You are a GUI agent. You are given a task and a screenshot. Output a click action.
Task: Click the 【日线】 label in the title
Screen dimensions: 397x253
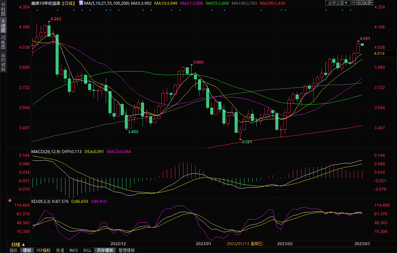(x=68, y=3)
